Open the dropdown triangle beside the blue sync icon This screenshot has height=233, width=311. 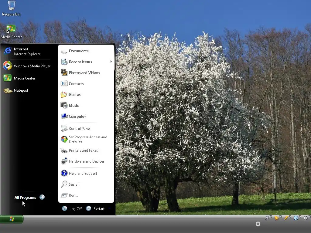tap(300, 217)
